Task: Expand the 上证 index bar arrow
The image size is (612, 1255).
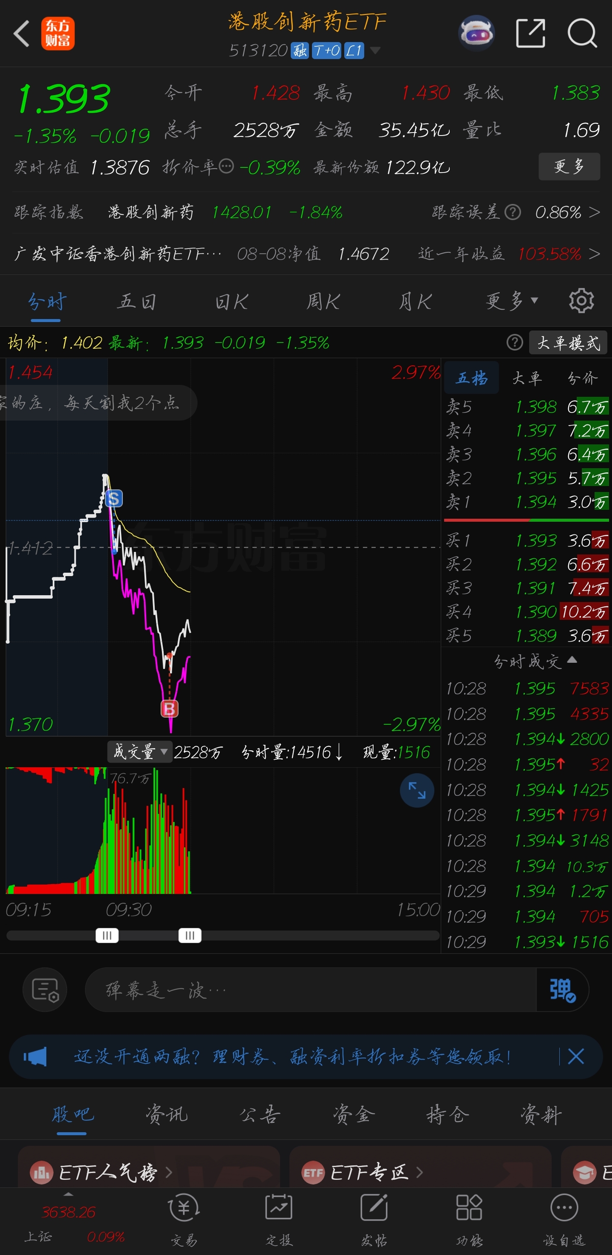Action: [x=68, y=1195]
